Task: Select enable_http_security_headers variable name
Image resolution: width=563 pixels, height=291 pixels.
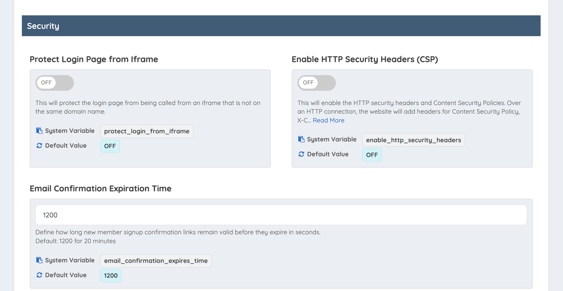Action: (x=413, y=140)
